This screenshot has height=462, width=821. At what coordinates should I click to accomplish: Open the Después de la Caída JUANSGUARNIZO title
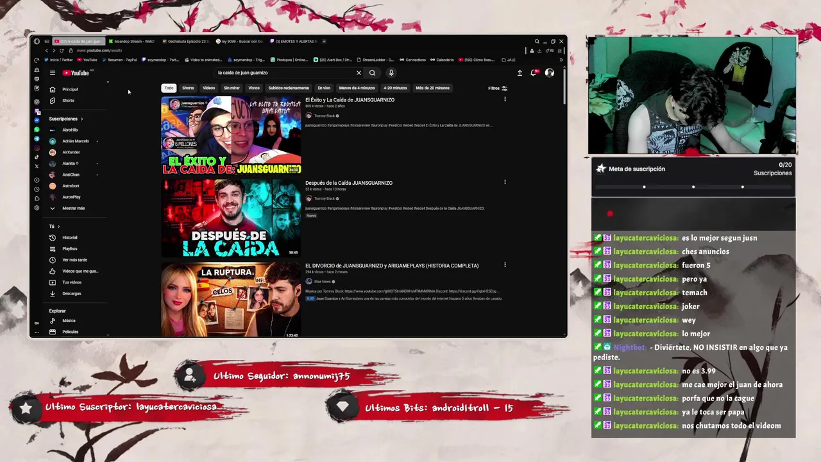[349, 183]
